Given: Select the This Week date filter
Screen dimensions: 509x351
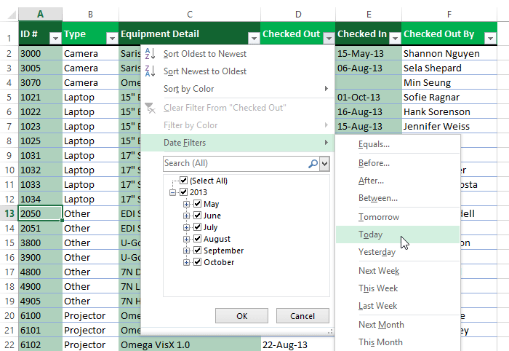Looking at the screenshot, I should (x=398, y=288).
